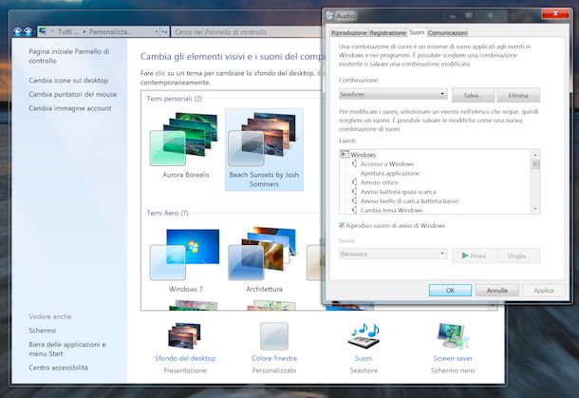Open the Suoni music notes icon

click(x=364, y=335)
